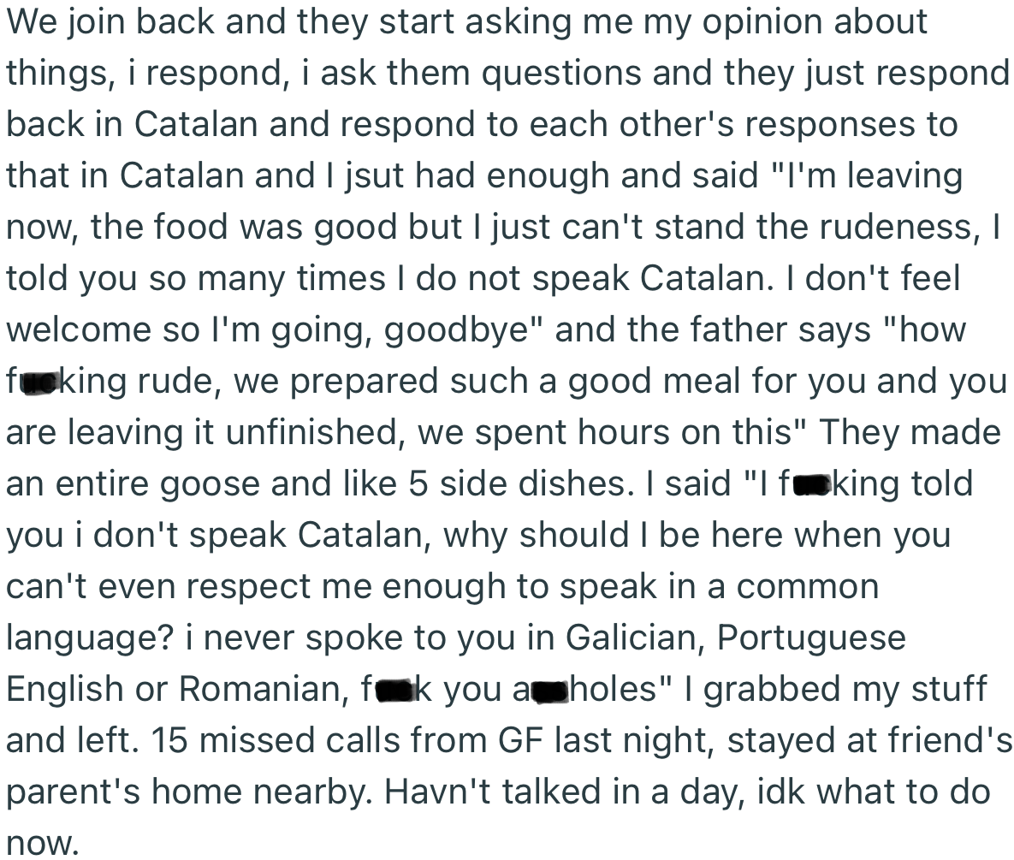
Task: Click the word 'Portuguese'
Action: pos(810,638)
